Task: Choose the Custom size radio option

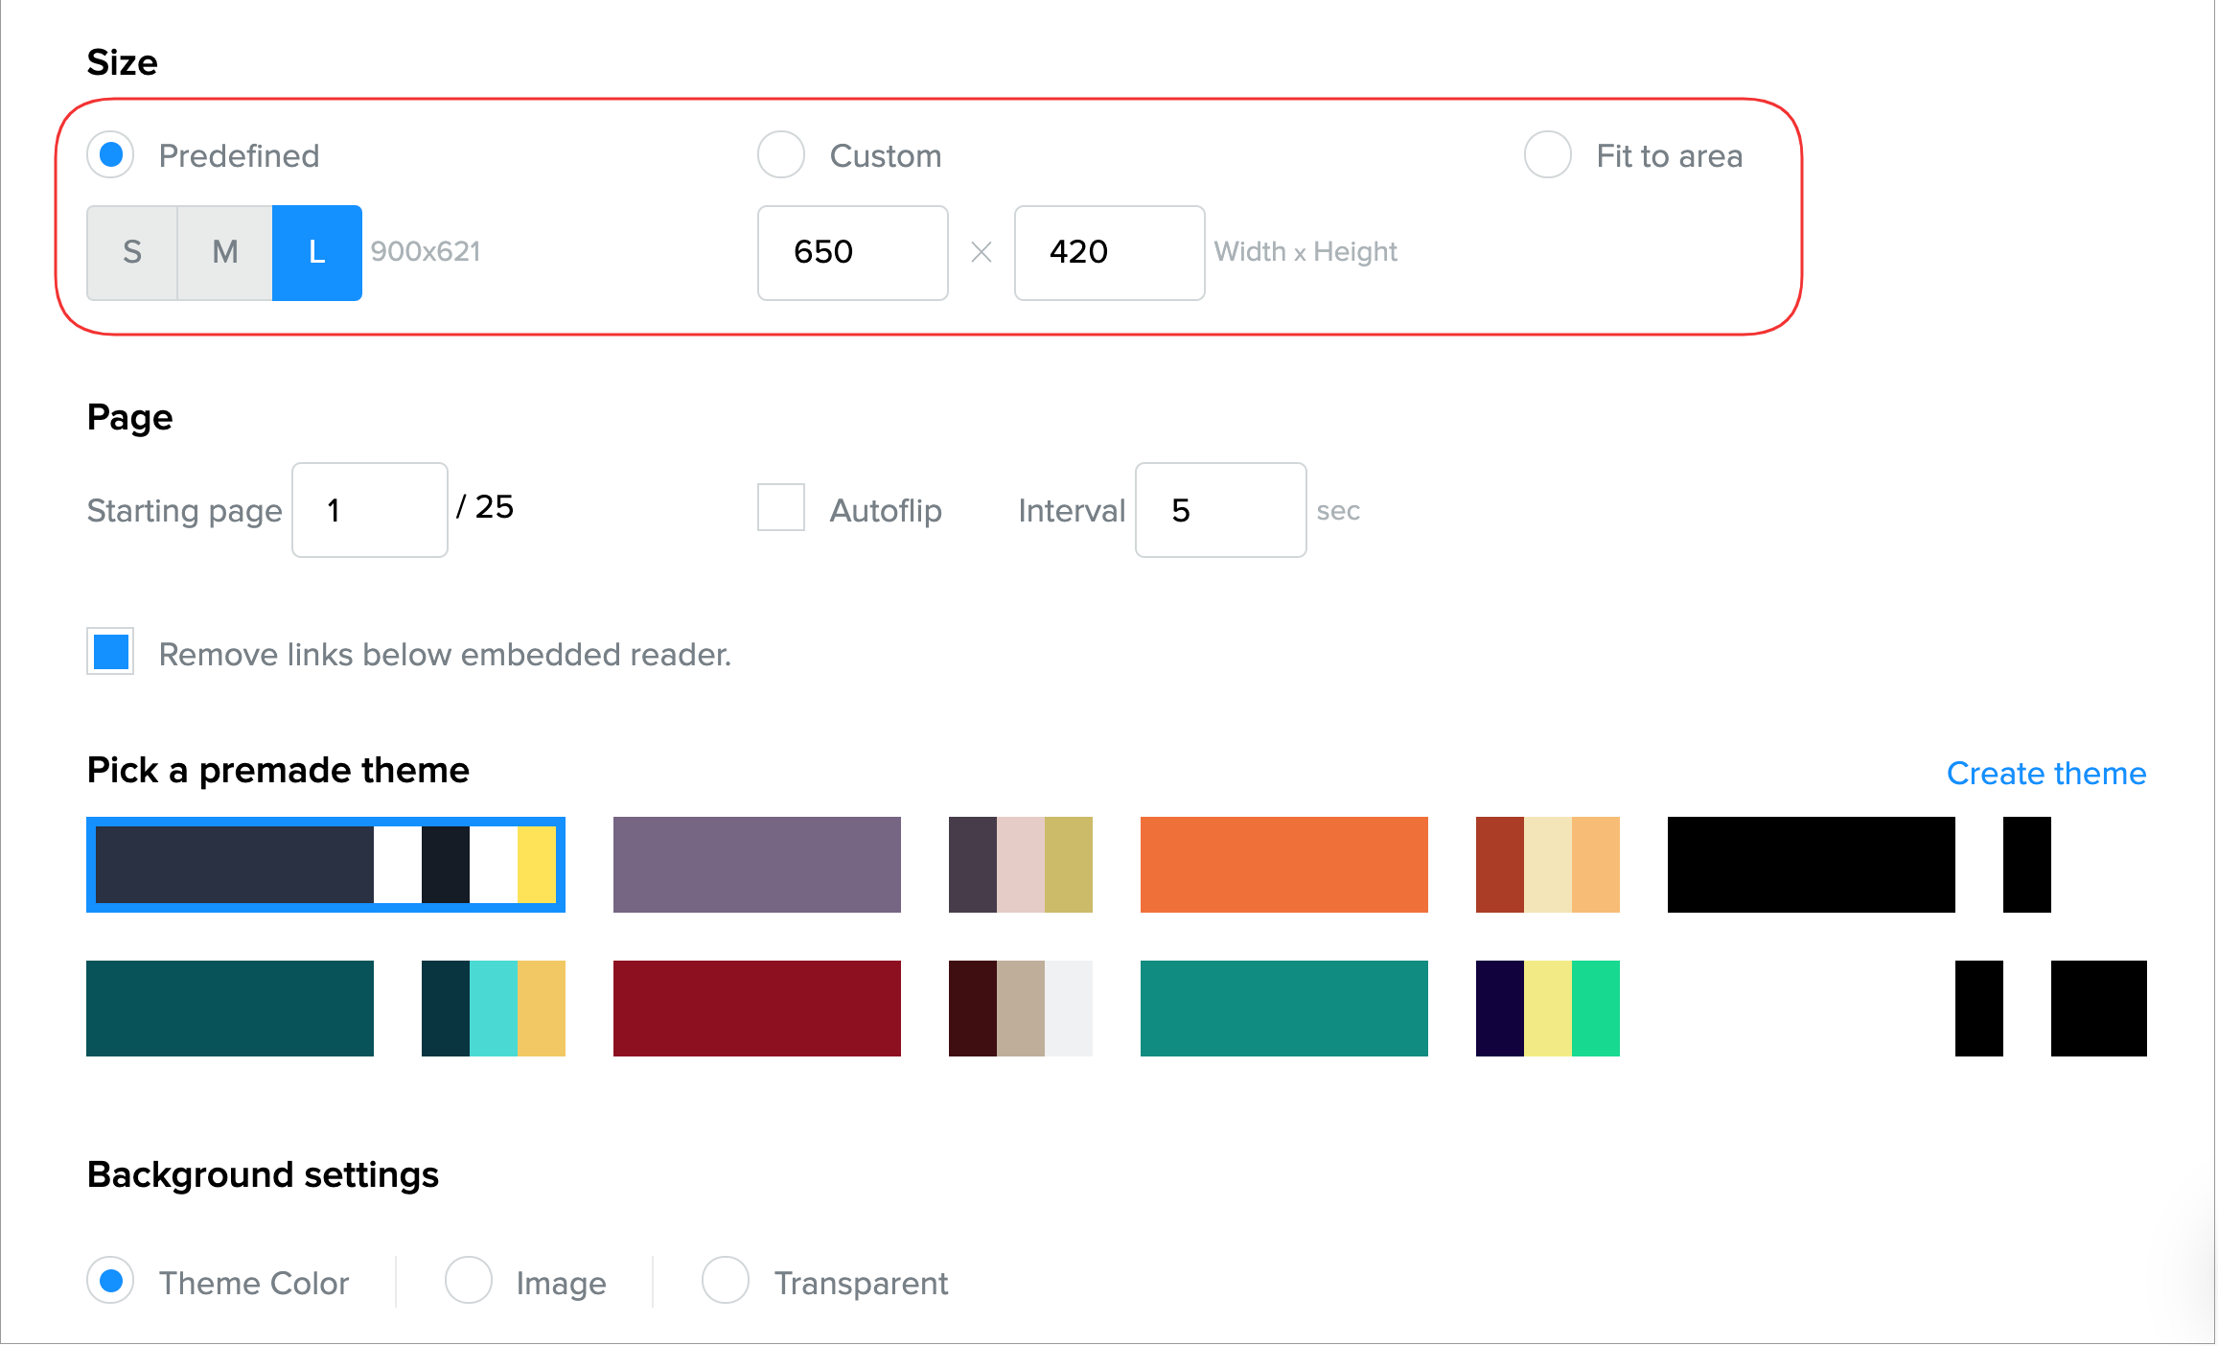Action: pyautogui.click(x=781, y=155)
